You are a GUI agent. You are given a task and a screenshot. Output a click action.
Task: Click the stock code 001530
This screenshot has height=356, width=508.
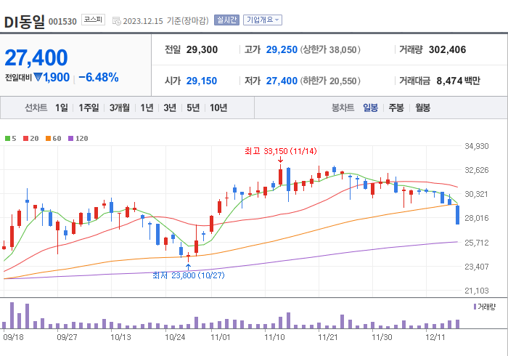(x=62, y=22)
